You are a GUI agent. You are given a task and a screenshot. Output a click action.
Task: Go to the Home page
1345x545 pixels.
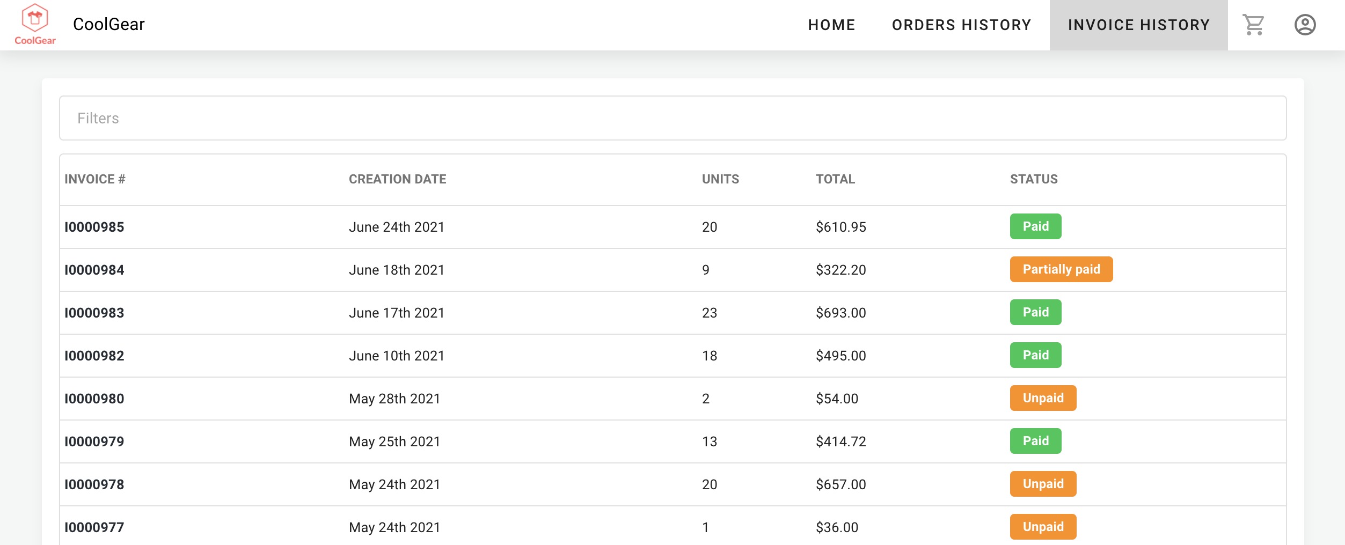(831, 25)
